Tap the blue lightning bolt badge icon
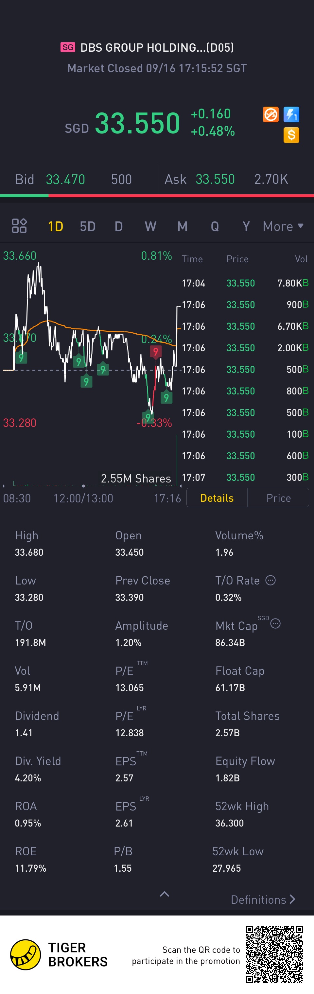 pos(291,114)
